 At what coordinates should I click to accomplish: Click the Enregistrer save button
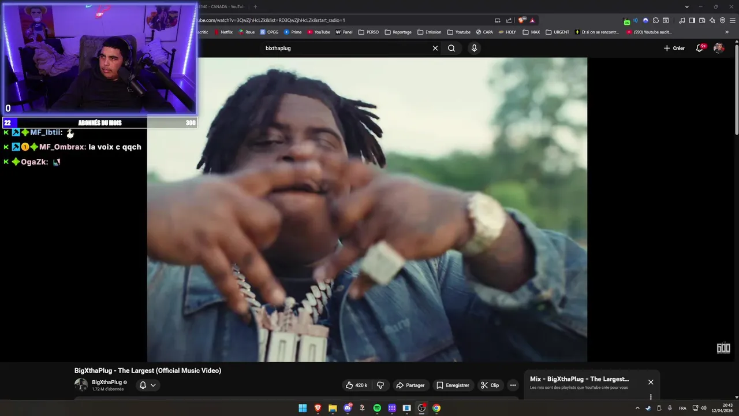[453, 385]
